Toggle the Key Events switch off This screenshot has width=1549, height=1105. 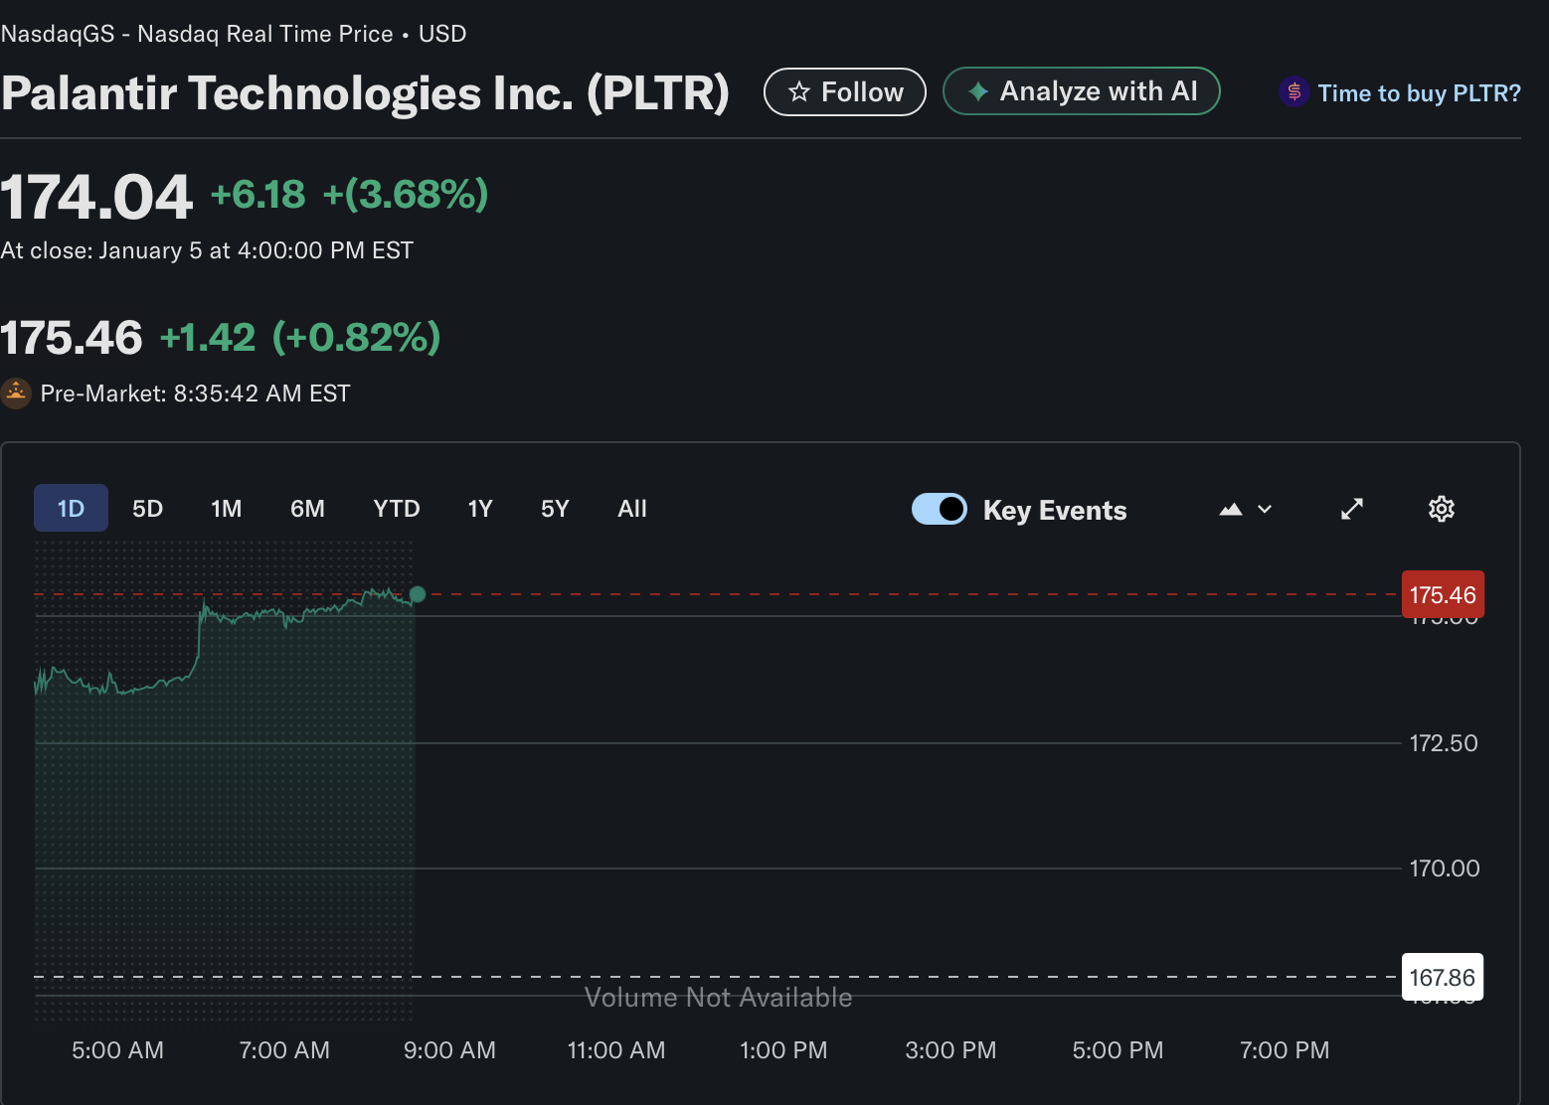point(939,509)
